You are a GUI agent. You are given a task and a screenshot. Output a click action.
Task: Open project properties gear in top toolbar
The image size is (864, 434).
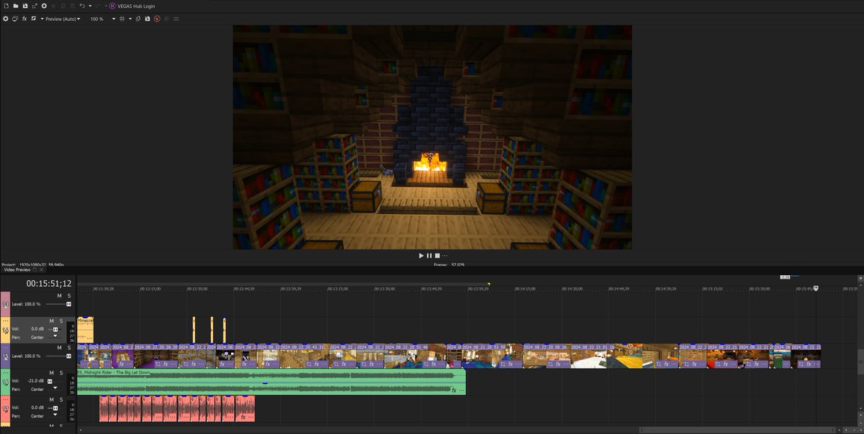(44, 6)
